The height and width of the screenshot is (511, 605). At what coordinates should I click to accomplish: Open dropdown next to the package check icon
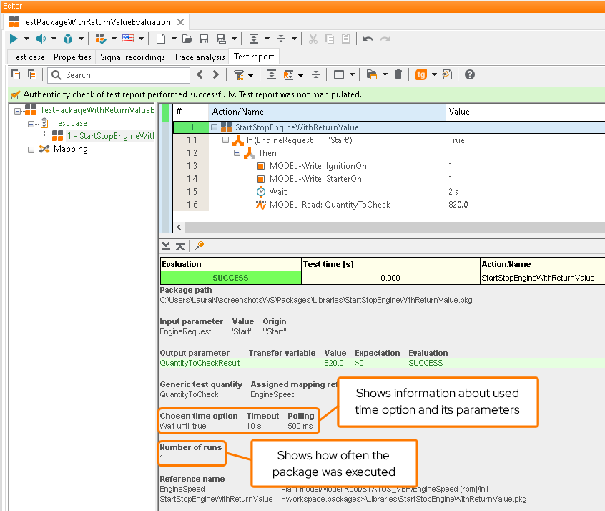click(114, 39)
